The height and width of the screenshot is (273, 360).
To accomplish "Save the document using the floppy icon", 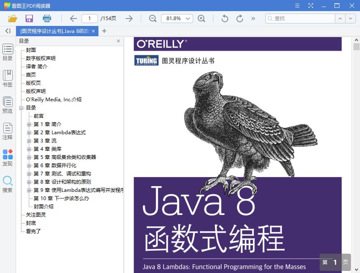I will tap(29, 19).
